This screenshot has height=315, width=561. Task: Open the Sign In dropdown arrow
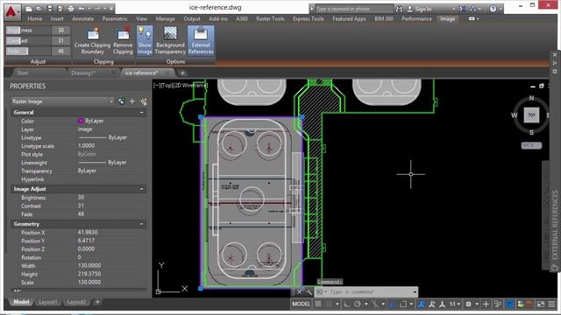pyautogui.click(x=454, y=9)
